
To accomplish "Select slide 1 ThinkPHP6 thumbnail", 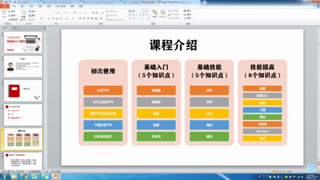I will pyautogui.click(x=23, y=42).
